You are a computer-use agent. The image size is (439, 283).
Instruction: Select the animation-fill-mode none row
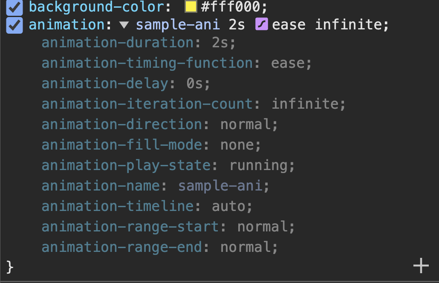[151, 145]
